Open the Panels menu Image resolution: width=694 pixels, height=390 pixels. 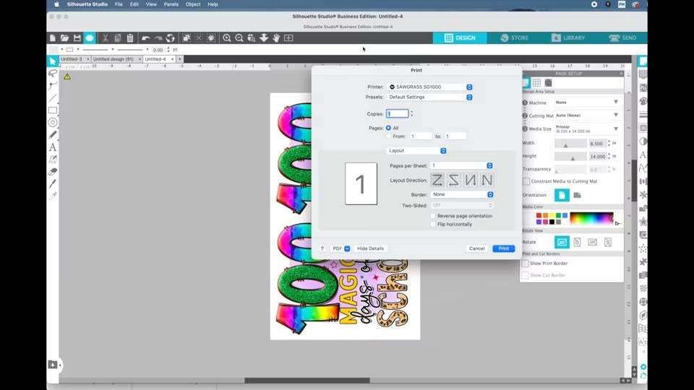(x=171, y=4)
